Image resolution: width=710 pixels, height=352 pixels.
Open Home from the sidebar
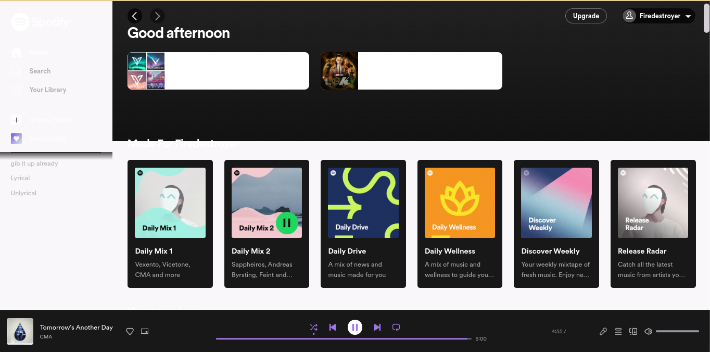point(29,52)
